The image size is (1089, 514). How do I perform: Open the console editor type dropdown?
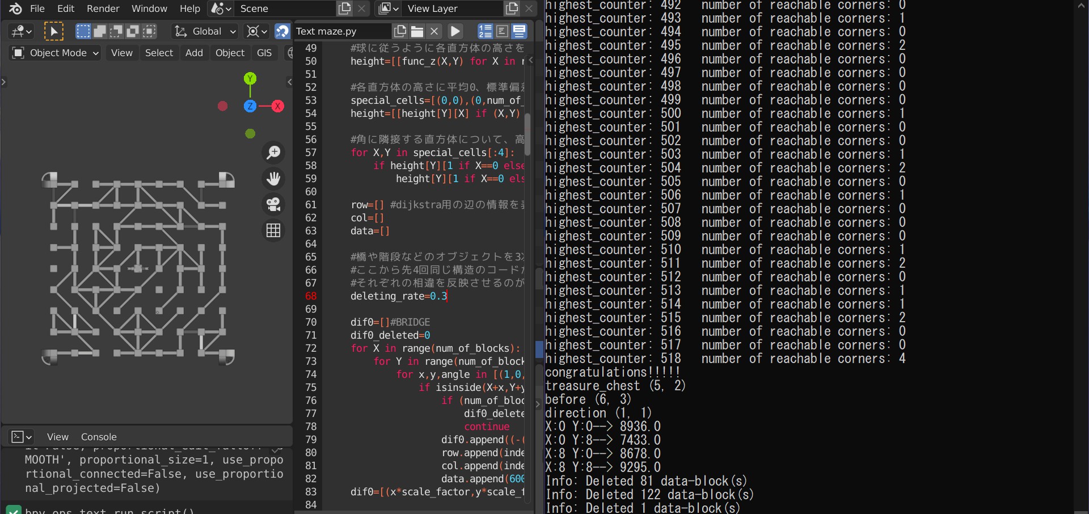tap(22, 437)
